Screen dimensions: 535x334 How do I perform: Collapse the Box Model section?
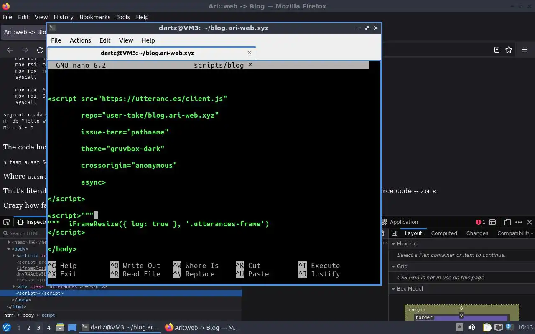click(393, 289)
